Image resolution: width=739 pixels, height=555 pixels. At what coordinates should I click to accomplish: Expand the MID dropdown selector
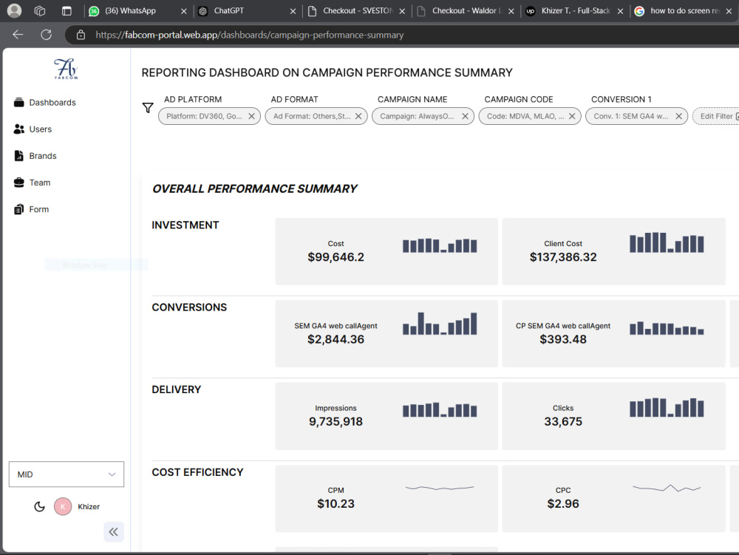pyautogui.click(x=67, y=474)
